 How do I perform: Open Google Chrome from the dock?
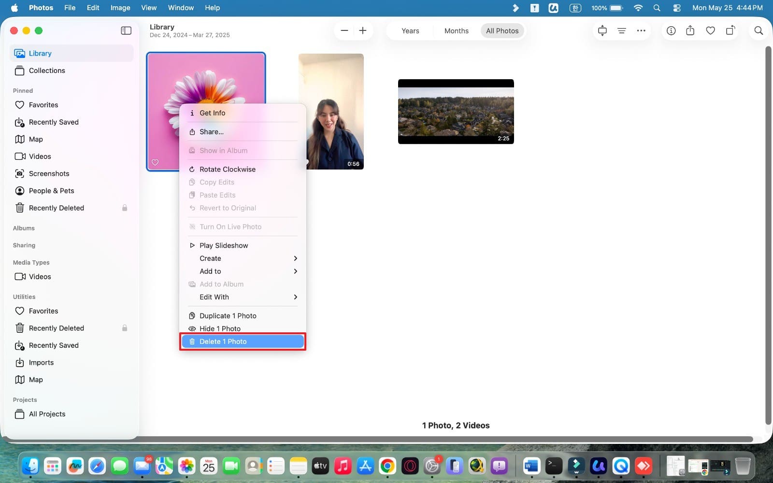point(387,466)
